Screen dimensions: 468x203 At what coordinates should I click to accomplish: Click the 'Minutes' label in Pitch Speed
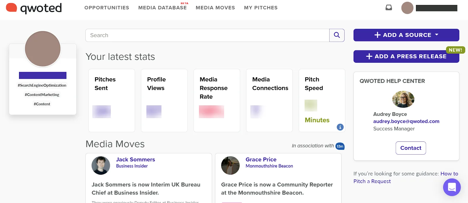click(x=317, y=120)
